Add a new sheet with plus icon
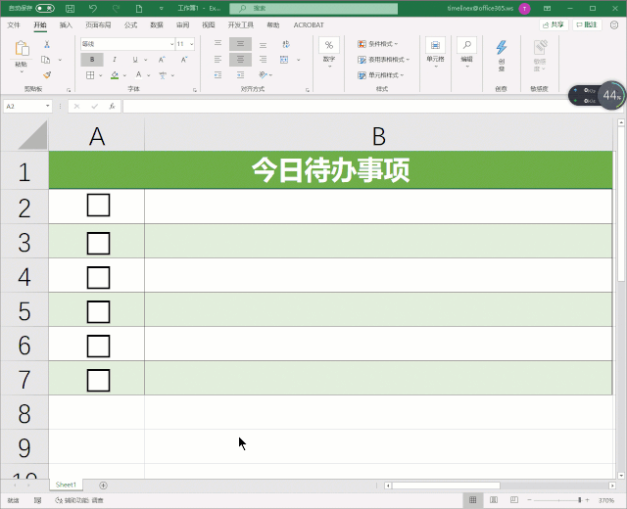627x509 pixels. tap(103, 486)
